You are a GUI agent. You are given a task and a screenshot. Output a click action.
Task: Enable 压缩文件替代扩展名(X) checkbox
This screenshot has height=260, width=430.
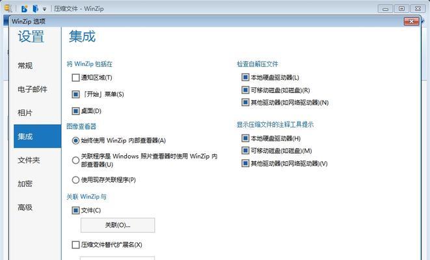pos(75,244)
